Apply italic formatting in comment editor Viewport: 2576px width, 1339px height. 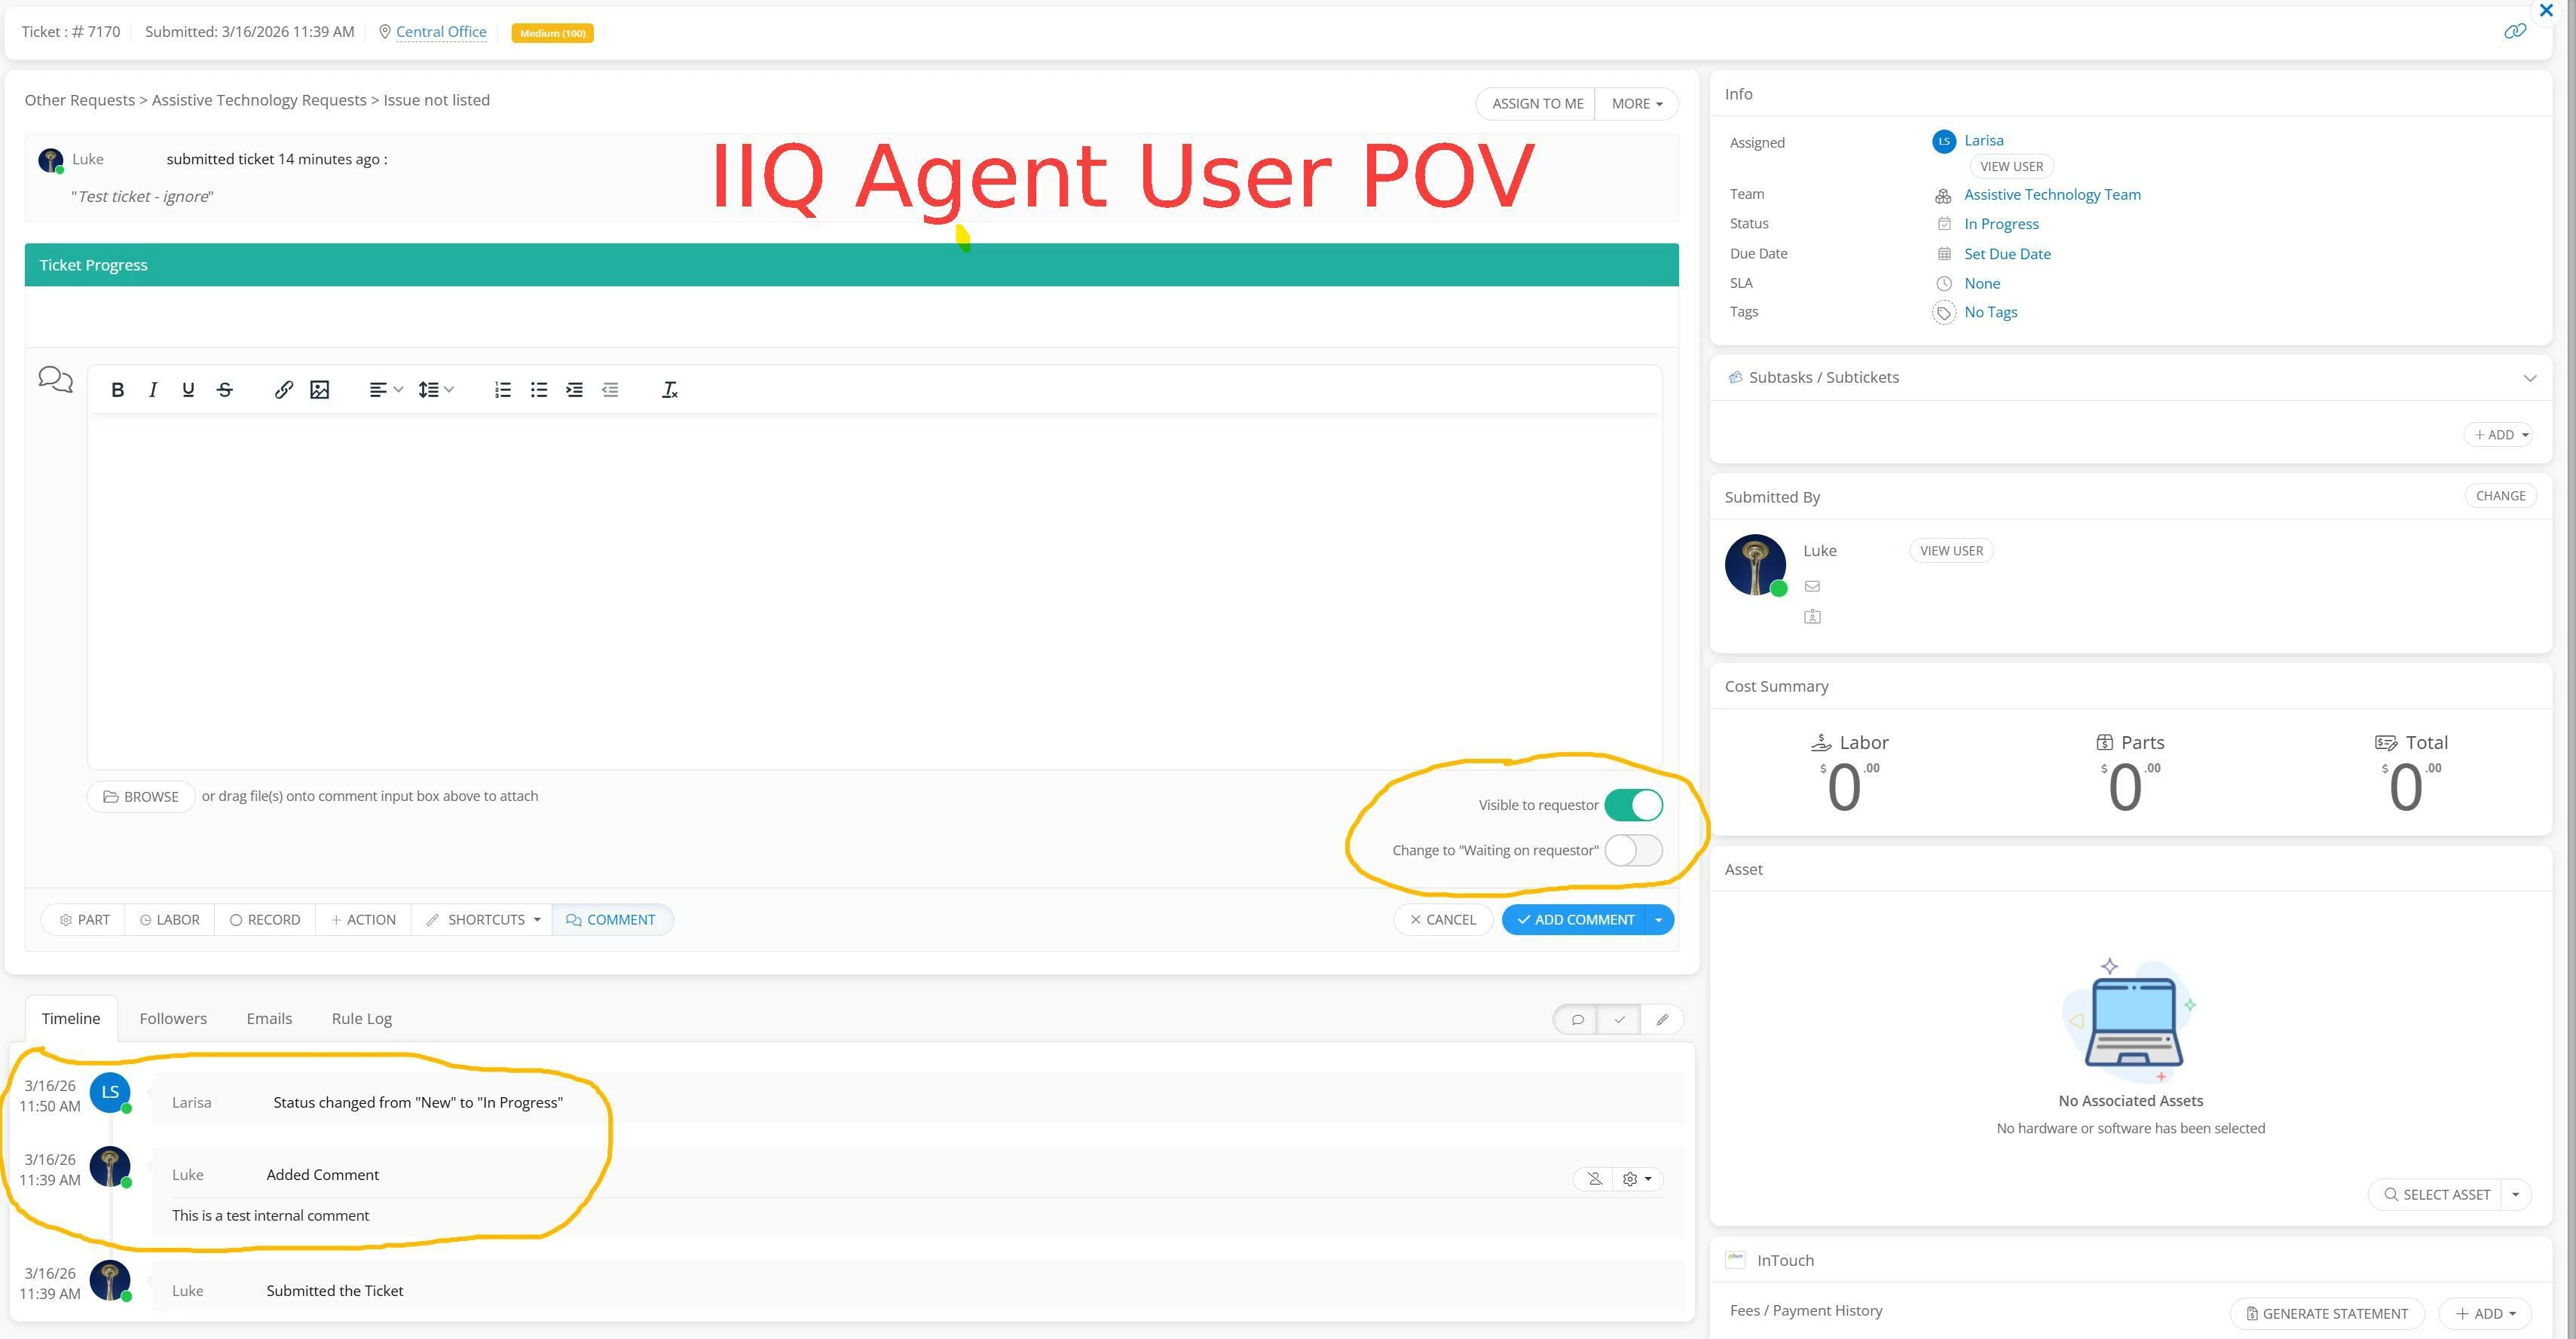click(x=153, y=390)
